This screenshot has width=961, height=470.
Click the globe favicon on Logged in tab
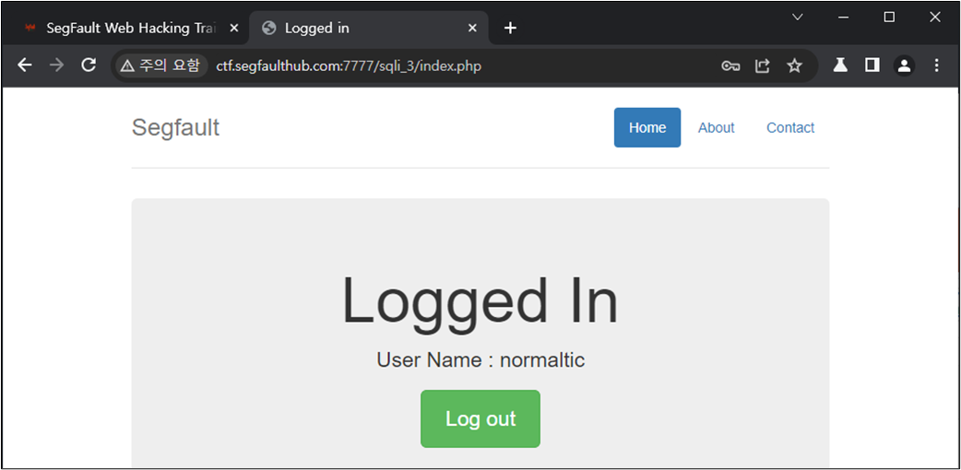click(268, 29)
